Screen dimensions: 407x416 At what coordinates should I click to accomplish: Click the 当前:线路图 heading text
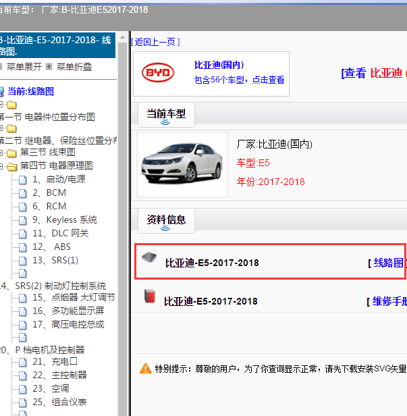tap(31, 92)
